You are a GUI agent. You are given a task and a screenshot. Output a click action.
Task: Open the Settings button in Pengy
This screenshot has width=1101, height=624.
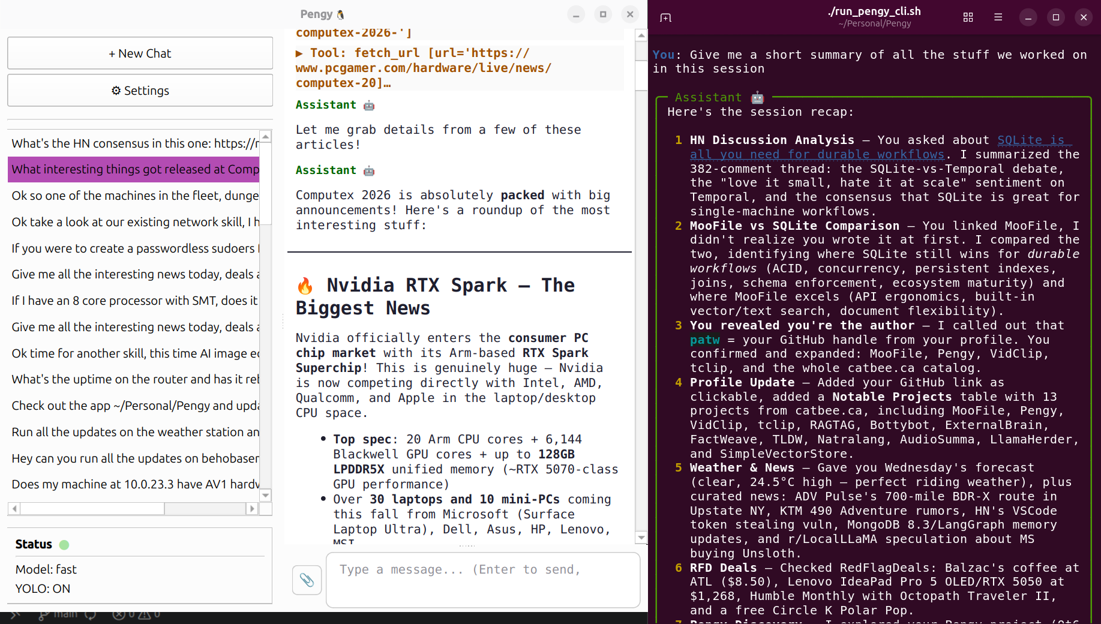pyautogui.click(x=140, y=91)
